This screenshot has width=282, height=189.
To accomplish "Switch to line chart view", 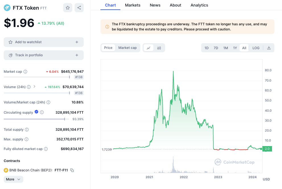I will tap(149, 48).
